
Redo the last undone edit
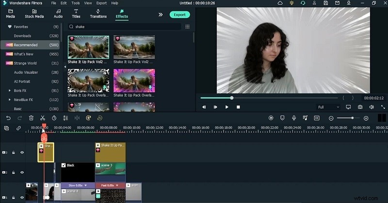(20, 118)
